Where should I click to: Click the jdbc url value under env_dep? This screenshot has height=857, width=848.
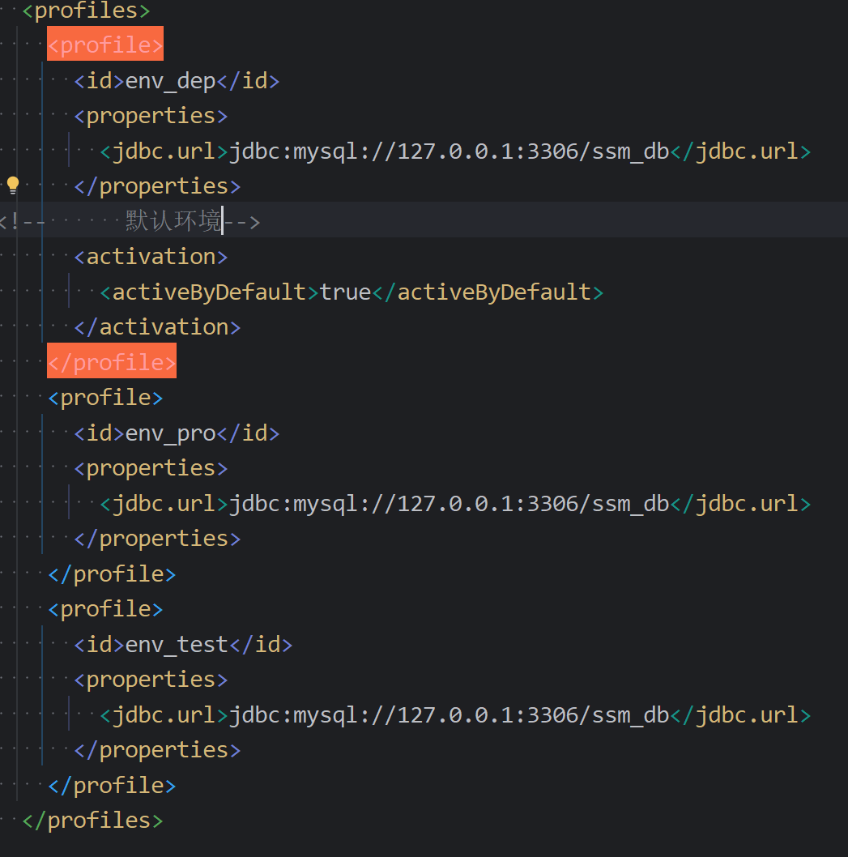[450, 151]
